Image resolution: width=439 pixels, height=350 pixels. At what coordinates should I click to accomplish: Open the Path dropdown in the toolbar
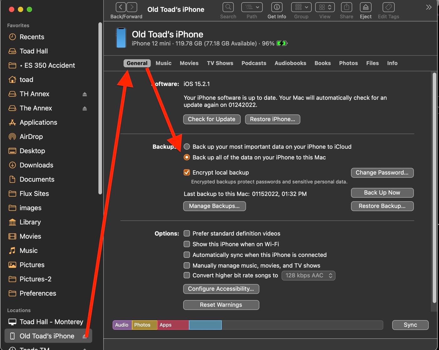click(x=252, y=7)
